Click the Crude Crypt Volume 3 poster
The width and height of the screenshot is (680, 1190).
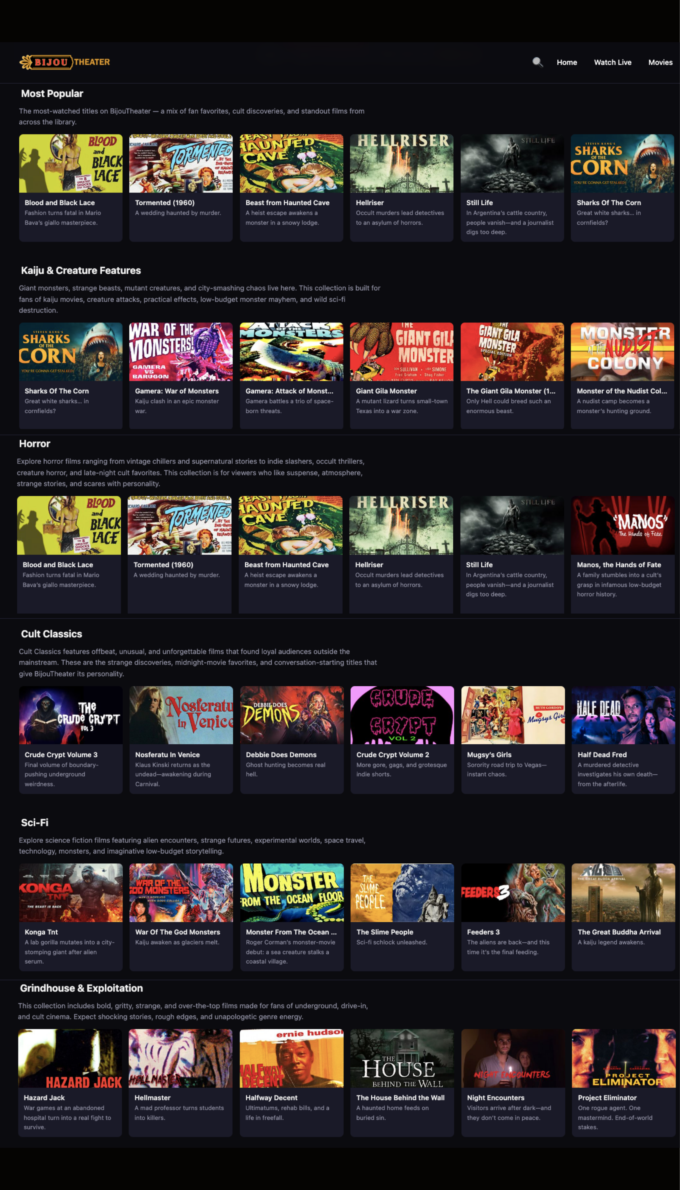pos(70,715)
